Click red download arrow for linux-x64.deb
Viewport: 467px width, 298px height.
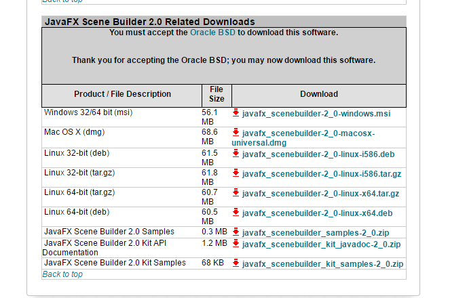(236, 213)
